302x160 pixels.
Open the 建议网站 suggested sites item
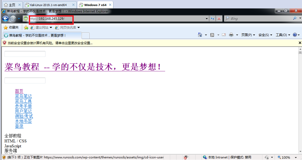click(x=41, y=28)
